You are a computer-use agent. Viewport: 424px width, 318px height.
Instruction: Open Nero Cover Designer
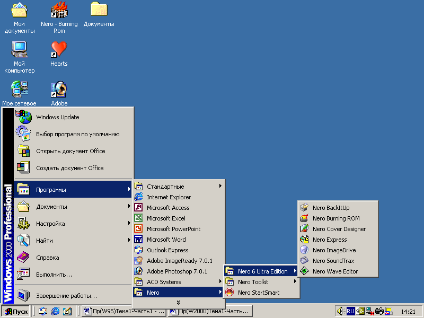pyautogui.click(x=338, y=229)
